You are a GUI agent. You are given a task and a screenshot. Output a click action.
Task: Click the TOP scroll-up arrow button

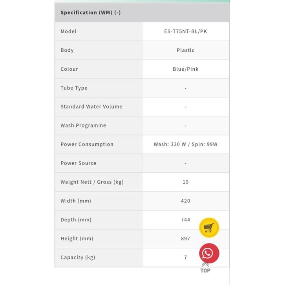[x=205, y=268]
